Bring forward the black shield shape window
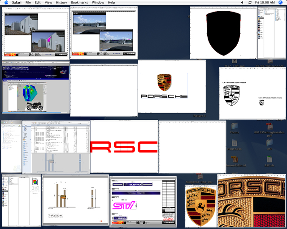The image size is (287, 229). click(x=223, y=33)
